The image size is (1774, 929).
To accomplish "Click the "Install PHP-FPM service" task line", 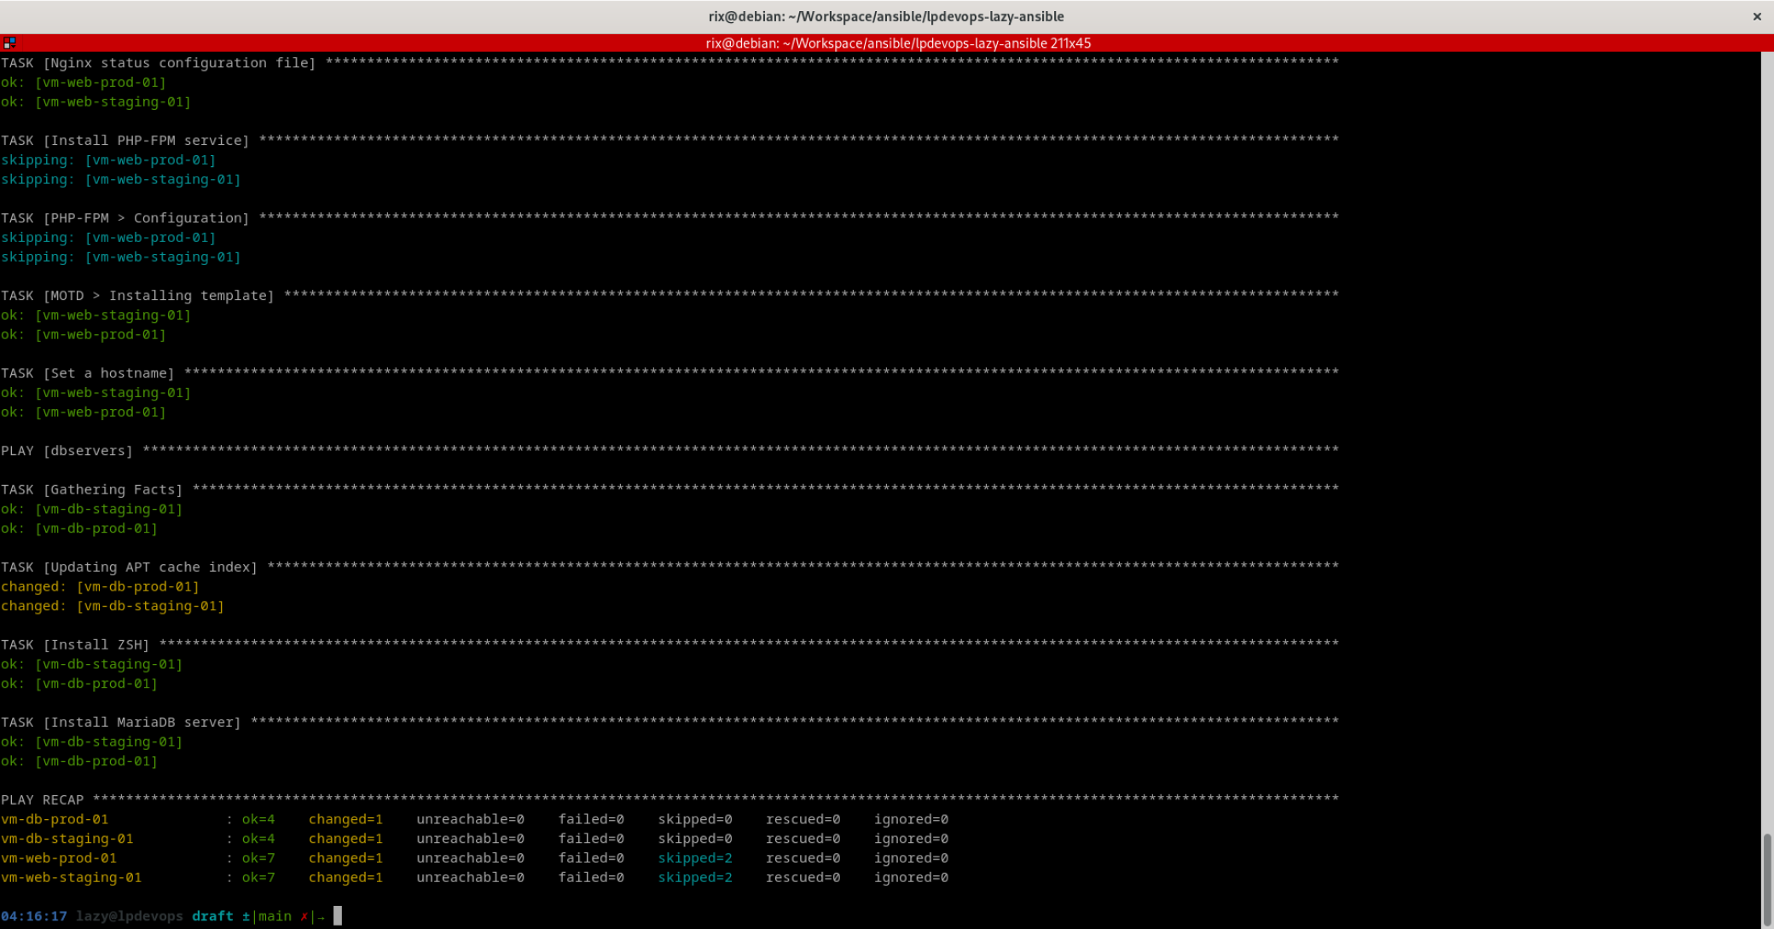I will (125, 140).
